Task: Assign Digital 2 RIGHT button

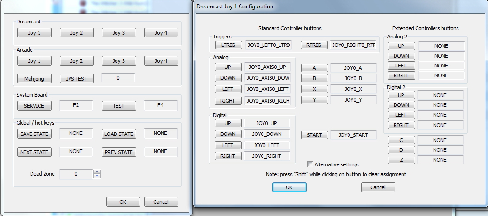Action: coord(401,125)
